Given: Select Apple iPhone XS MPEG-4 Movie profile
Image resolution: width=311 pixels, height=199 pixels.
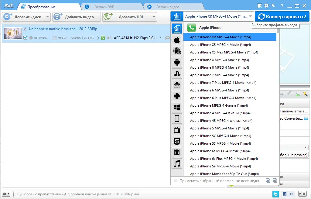Looking at the screenshot, I should 230,45.
